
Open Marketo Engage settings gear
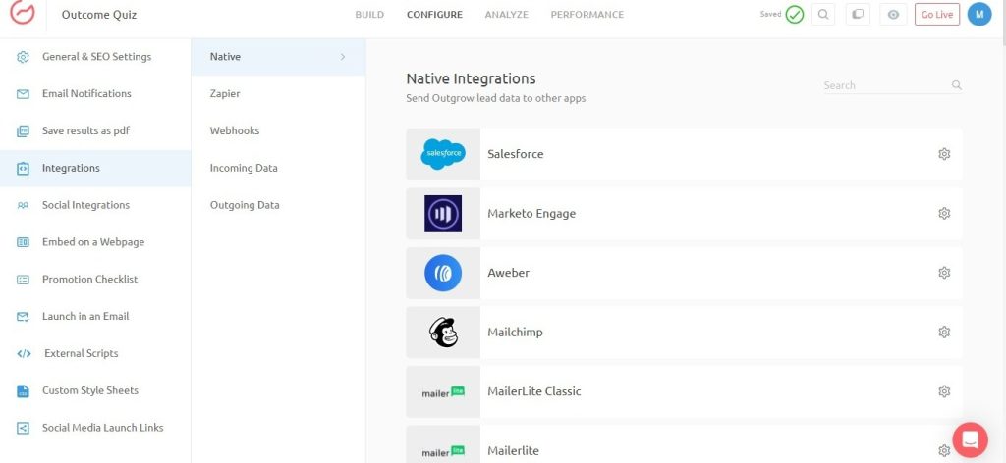pyautogui.click(x=944, y=214)
